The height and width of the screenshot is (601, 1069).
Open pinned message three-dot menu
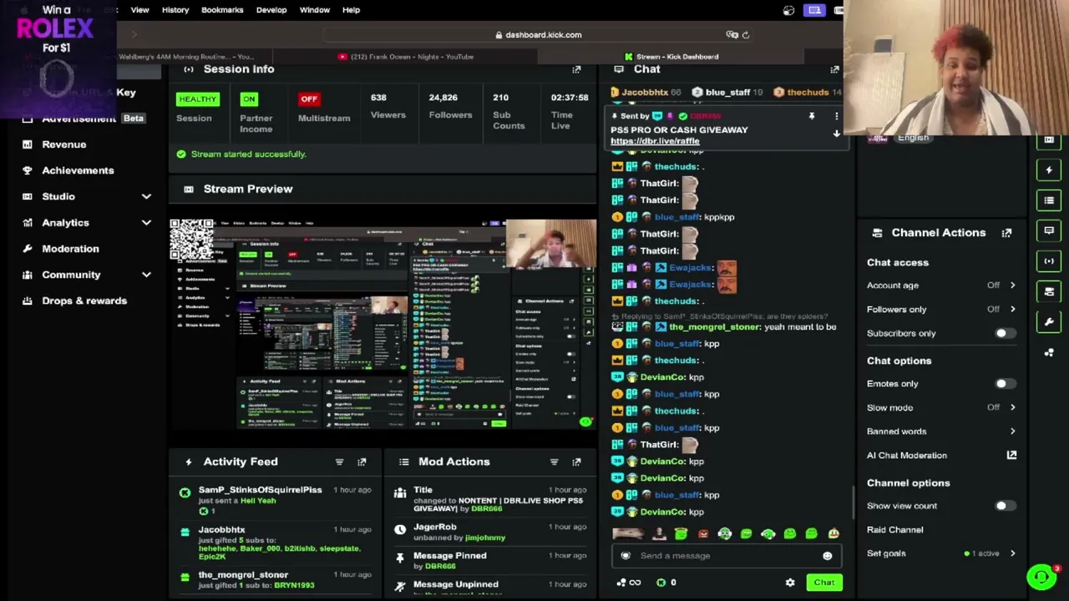[x=836, y=116]
